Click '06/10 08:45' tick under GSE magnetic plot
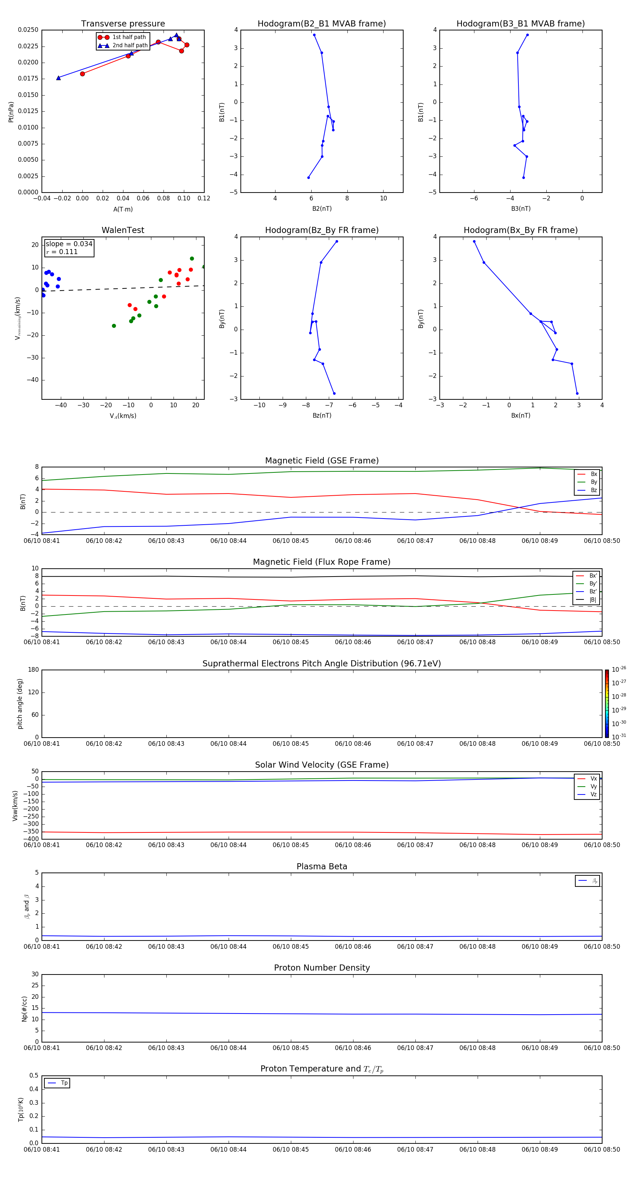 click(x=291, y=541)
